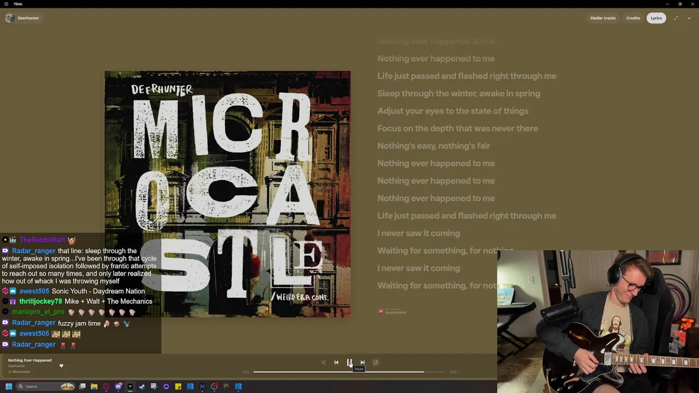Open File Explorer from the taskbar
Screen dimensions: 699x393
click(x=94, y=386)
